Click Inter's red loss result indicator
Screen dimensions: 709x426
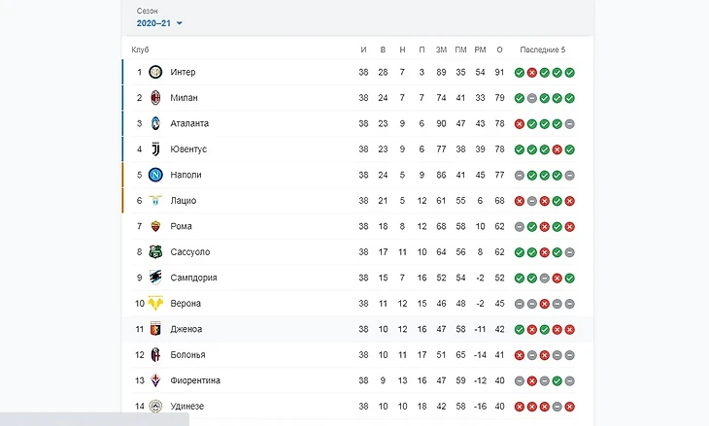[532, 73]
